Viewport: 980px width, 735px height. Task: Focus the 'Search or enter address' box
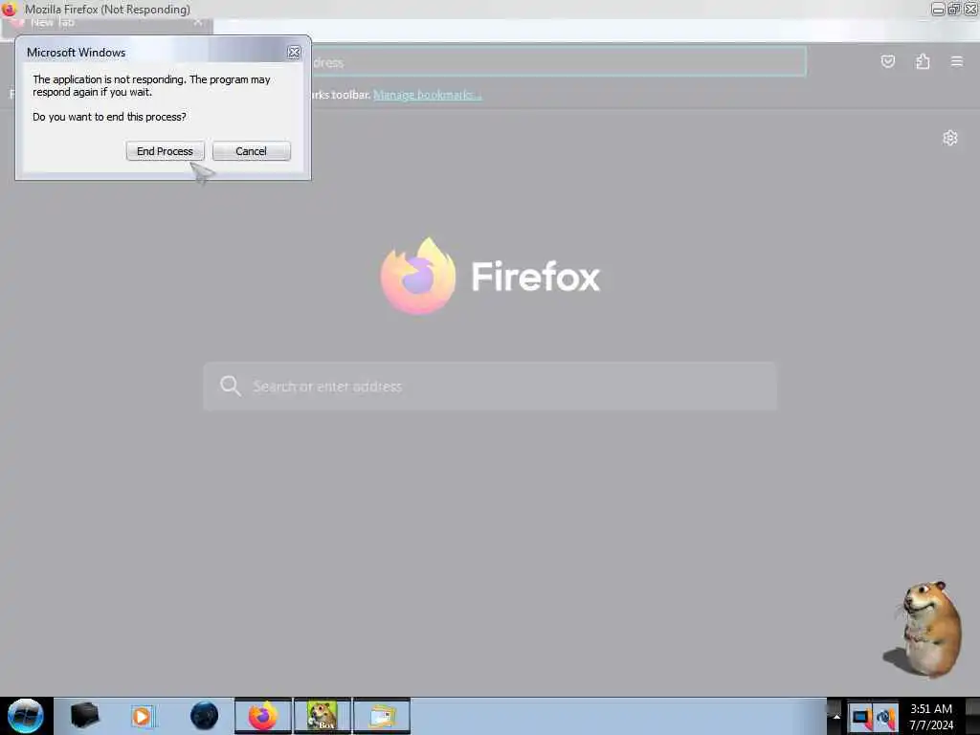(490, 387)
